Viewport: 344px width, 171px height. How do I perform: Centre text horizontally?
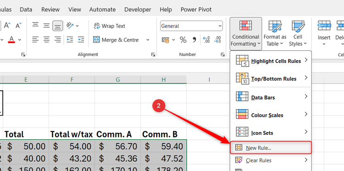click(46, 40)
